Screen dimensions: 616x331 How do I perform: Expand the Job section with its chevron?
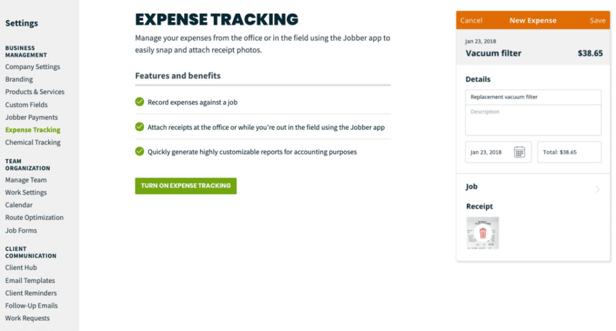(x=597, y=188)
